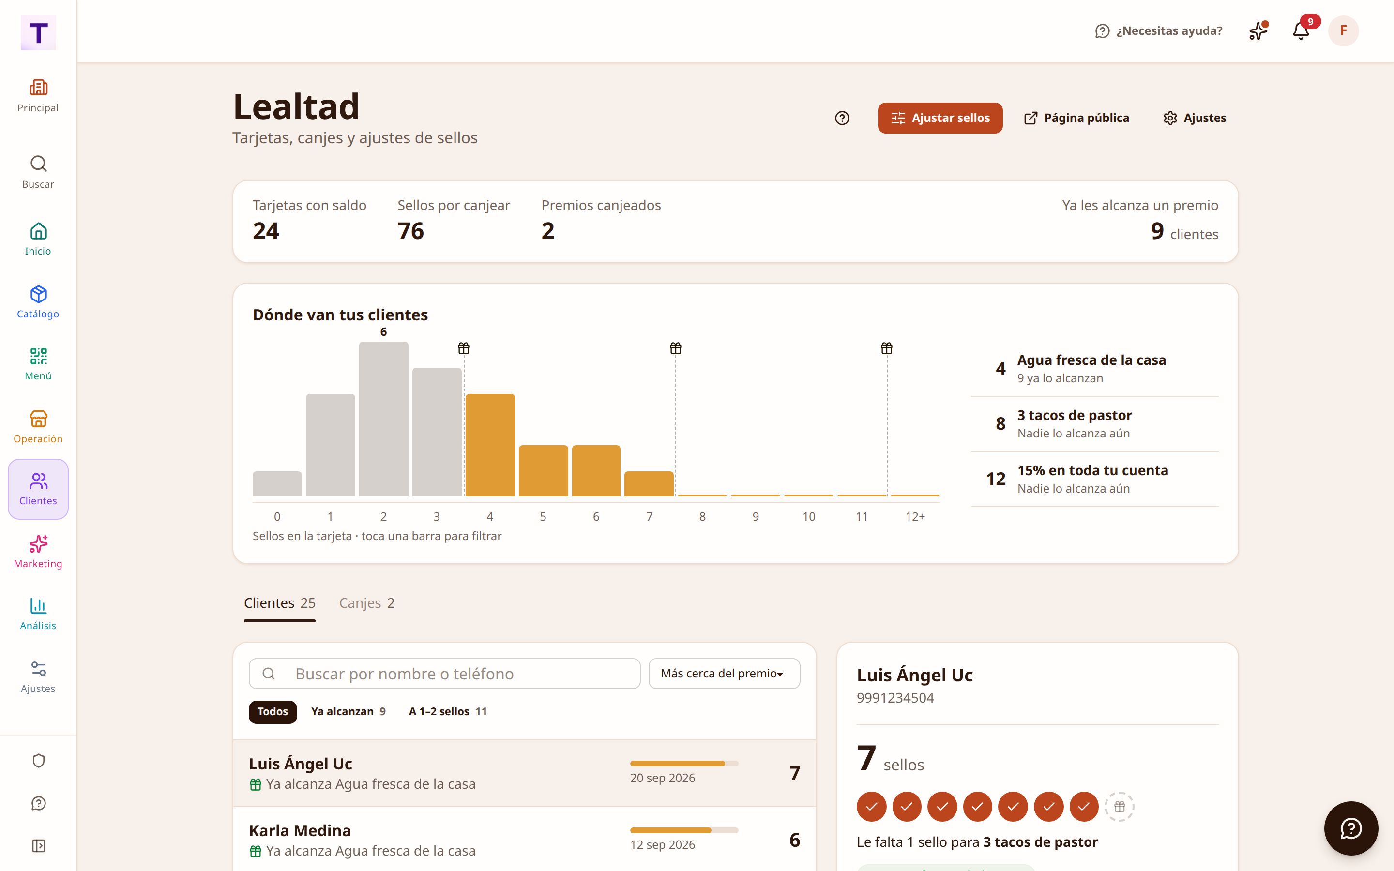
Task: Open the user avatar F menu
Action: 1343,30
